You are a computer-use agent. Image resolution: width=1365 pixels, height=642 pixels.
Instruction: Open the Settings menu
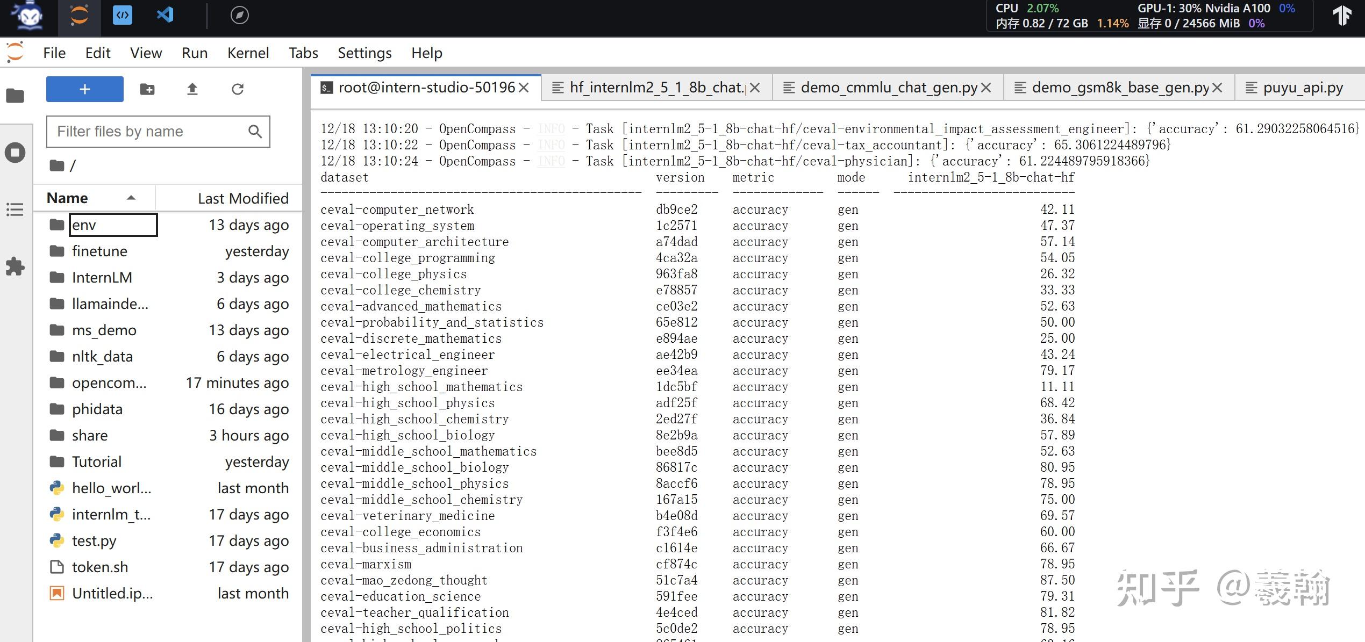coord(365,53)
